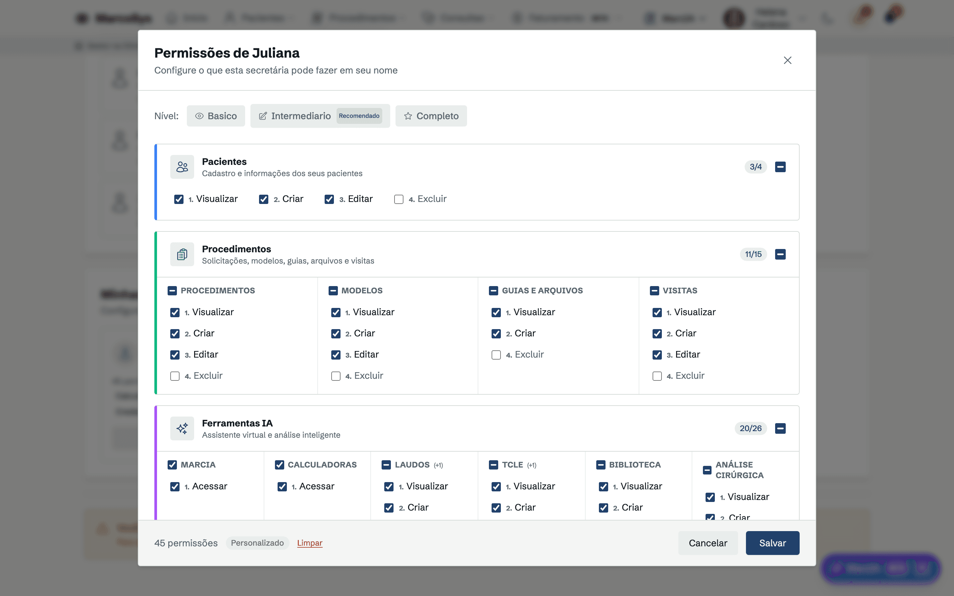Click the Ferramentas IA sparkle icon
Screen dimensions: 954x596
tap(182, 428)
